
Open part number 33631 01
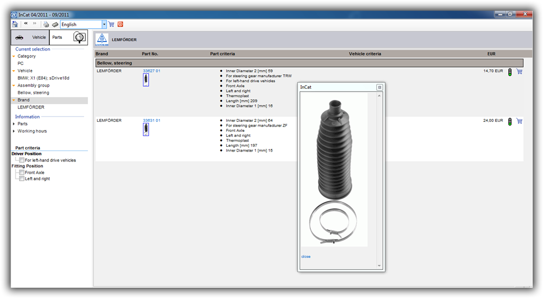[151, 121]
